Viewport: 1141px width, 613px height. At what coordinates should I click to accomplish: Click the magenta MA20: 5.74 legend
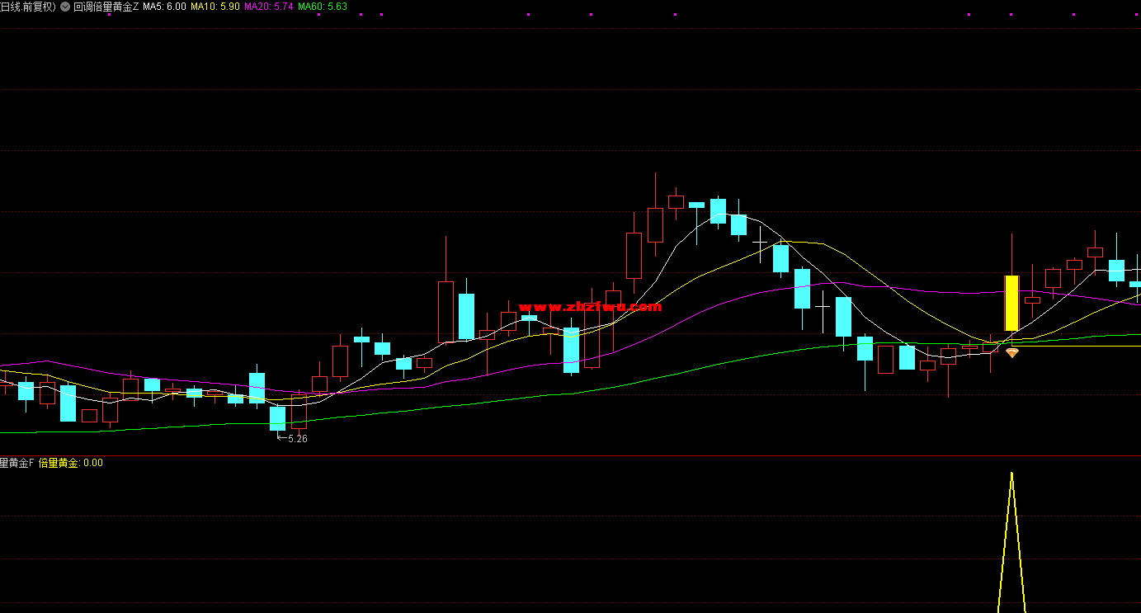tap(268, 7)
